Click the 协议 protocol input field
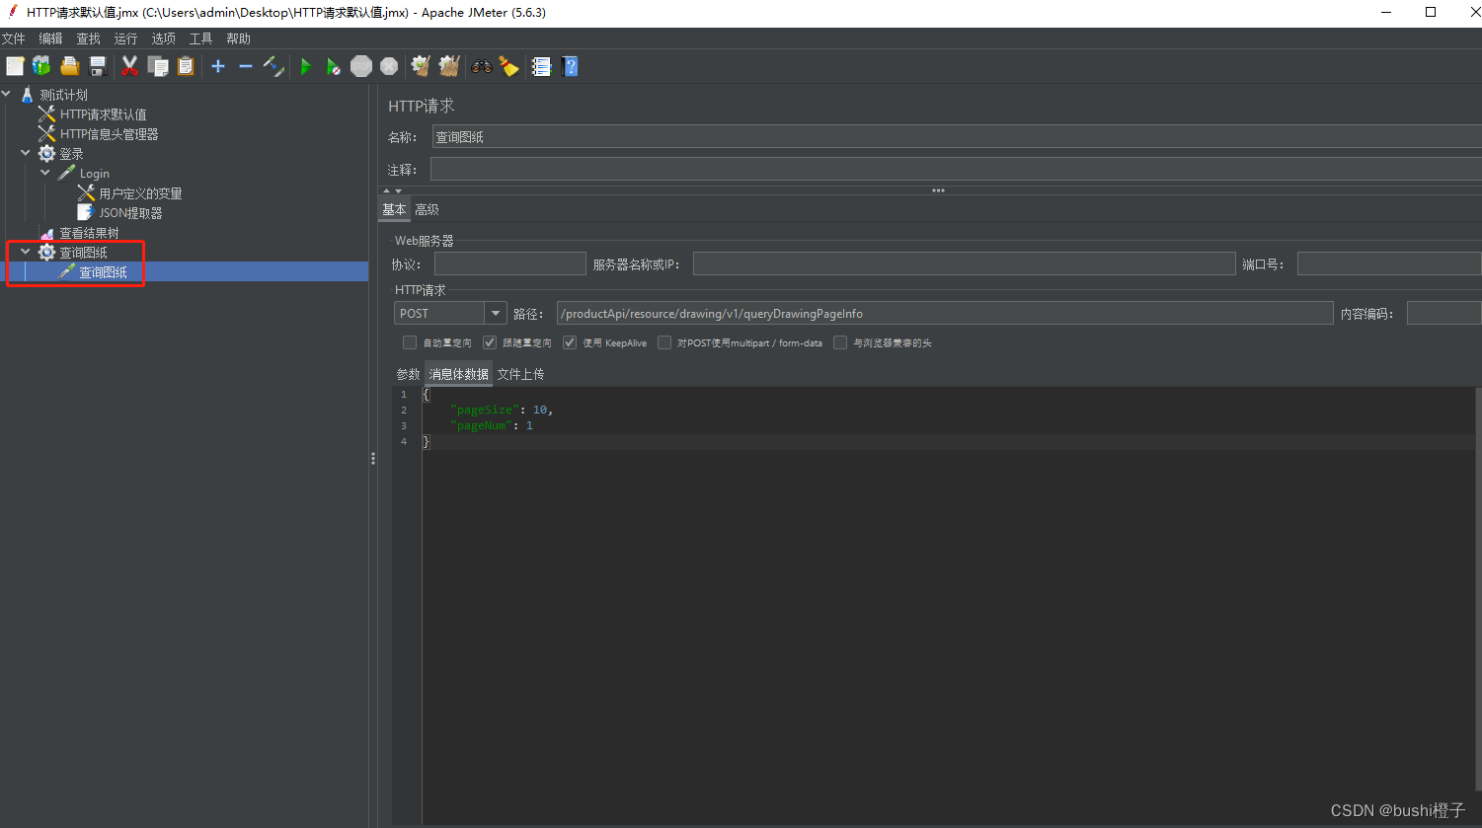The height and width of the screenshot is (828, 1482). (x=510, y=263)
